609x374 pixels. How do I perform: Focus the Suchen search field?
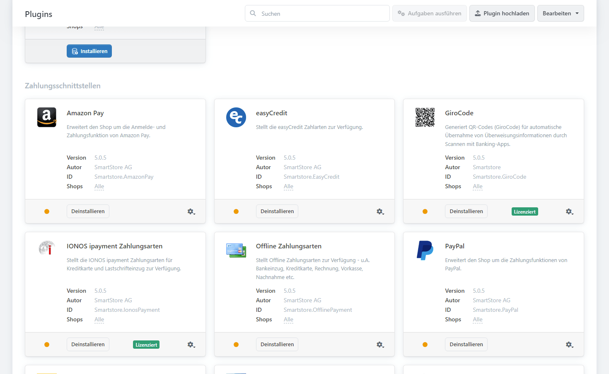(323, 14)
